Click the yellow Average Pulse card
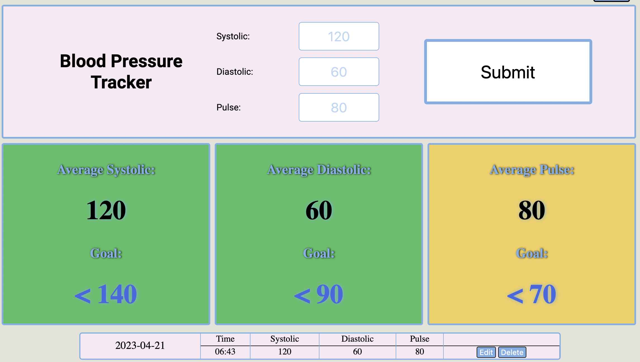Screen dimensions: 640x362 point(532,234)
